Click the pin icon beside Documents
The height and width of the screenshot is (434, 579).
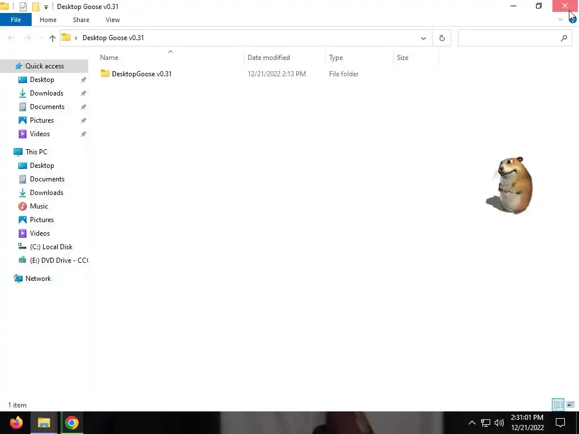[x=84, y=107]
